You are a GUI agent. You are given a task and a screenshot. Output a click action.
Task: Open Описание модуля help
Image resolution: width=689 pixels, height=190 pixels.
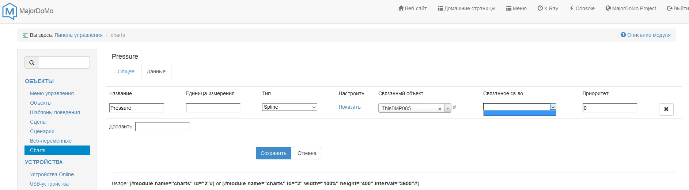[x=646, y=35]
